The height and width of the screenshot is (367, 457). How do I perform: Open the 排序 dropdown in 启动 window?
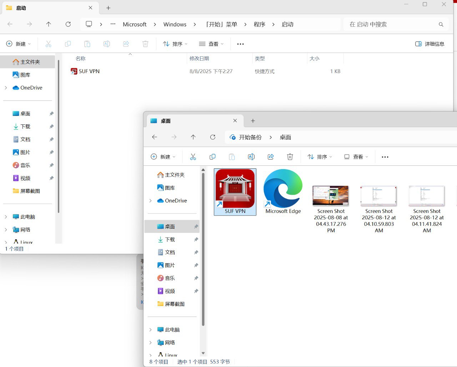175,44
